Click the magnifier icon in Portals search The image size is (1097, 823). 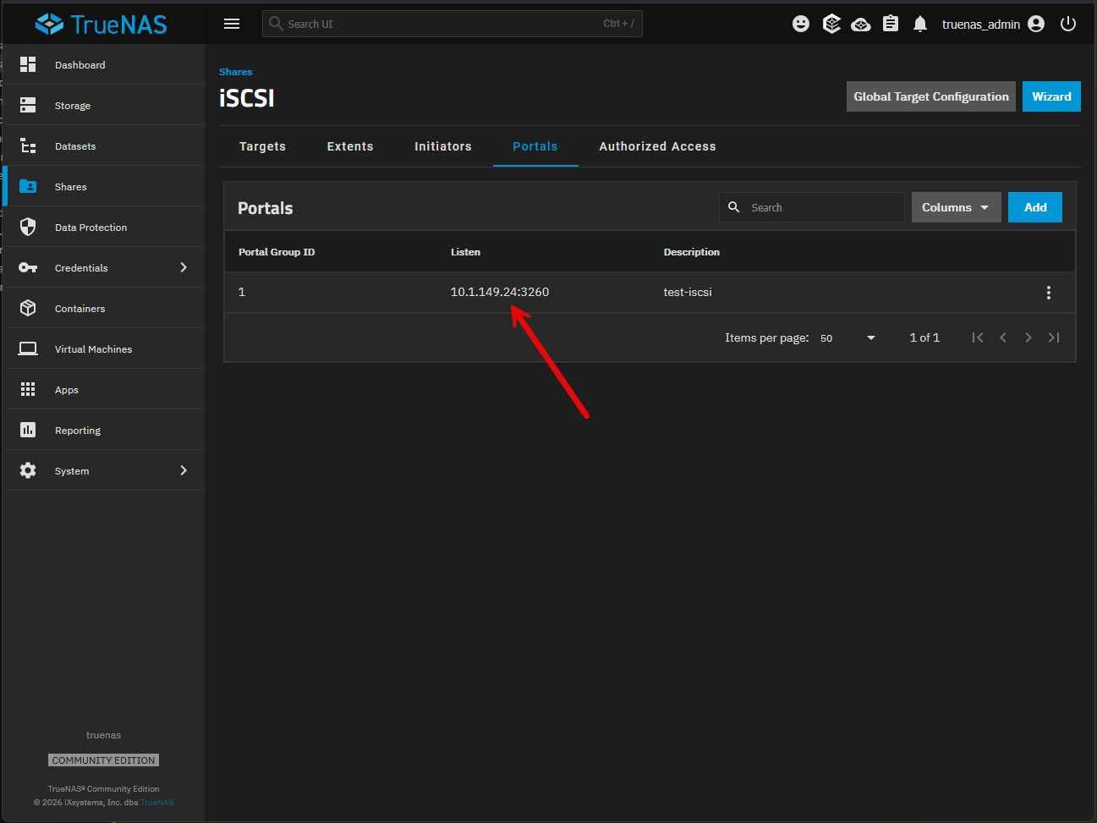click(734, 207)
